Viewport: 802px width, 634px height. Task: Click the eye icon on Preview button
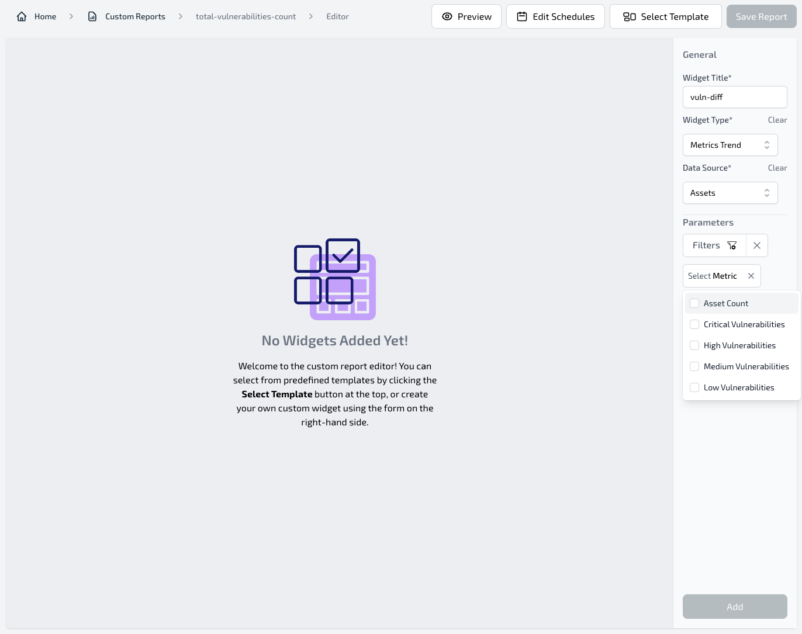point(447,16)
